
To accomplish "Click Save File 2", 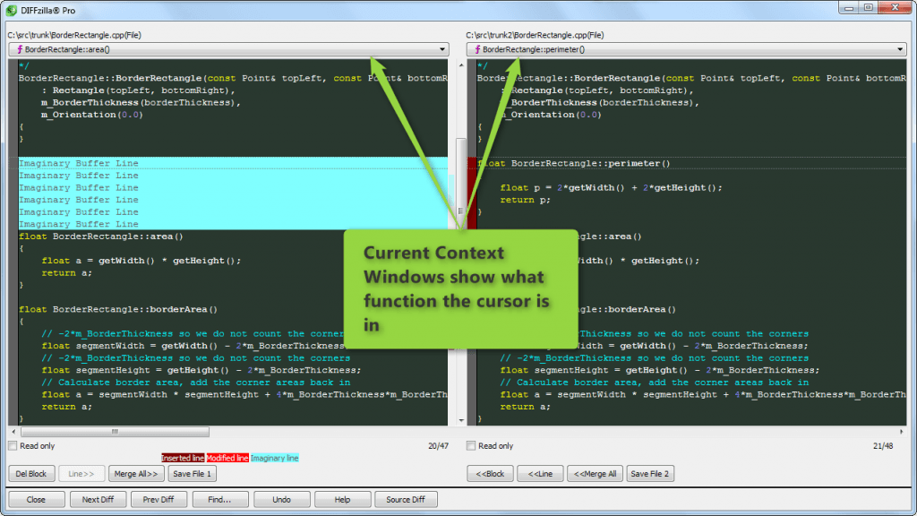I will [x=650, y=473].
